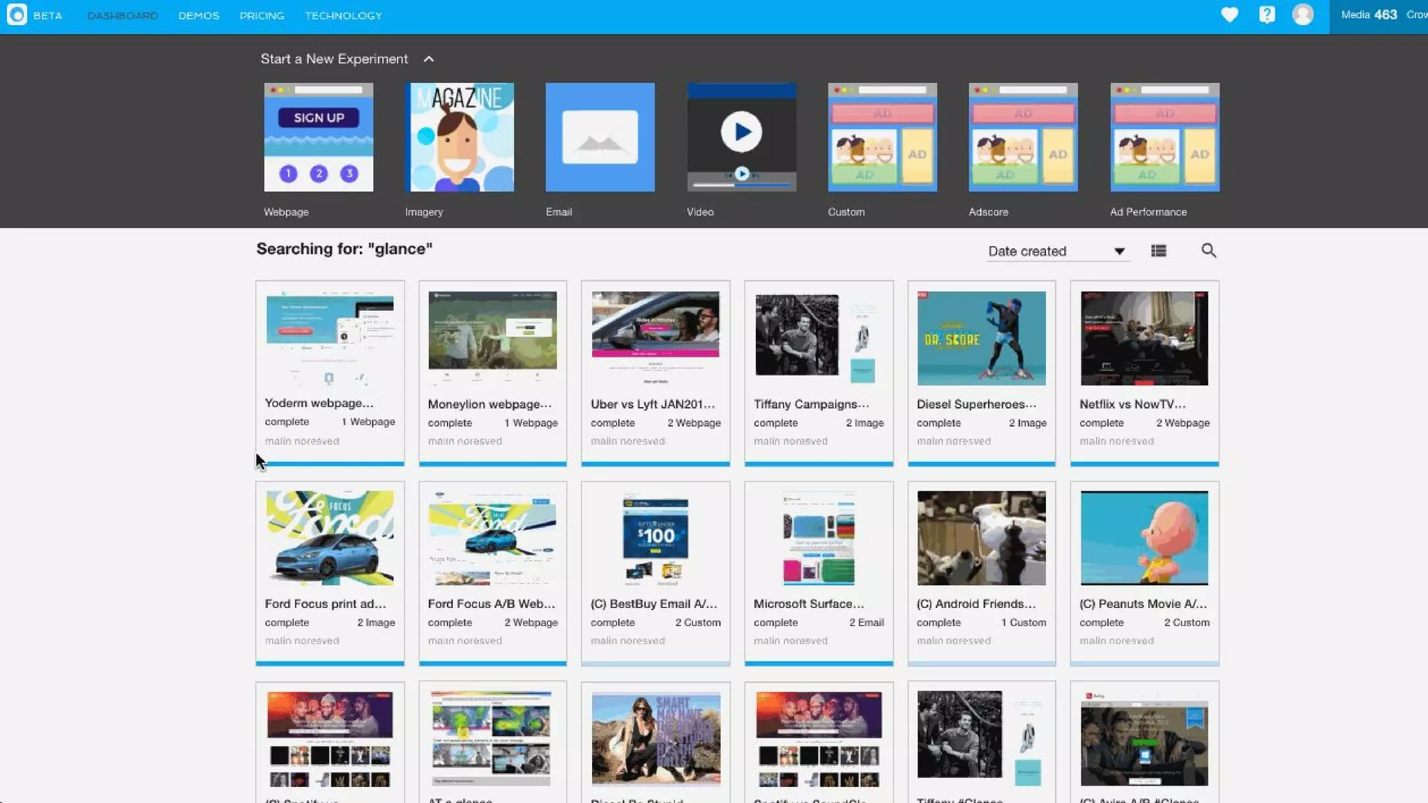This screenshot has height=803, width=1428.
Task: Open the Ford Focus print ad card
Action: click(x=330, y=573)
